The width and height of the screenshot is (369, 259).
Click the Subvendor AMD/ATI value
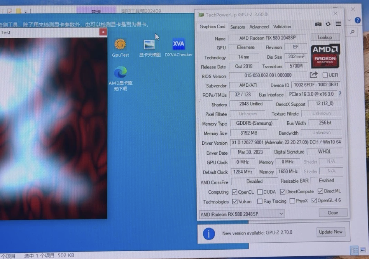click(x=248, y=85)
